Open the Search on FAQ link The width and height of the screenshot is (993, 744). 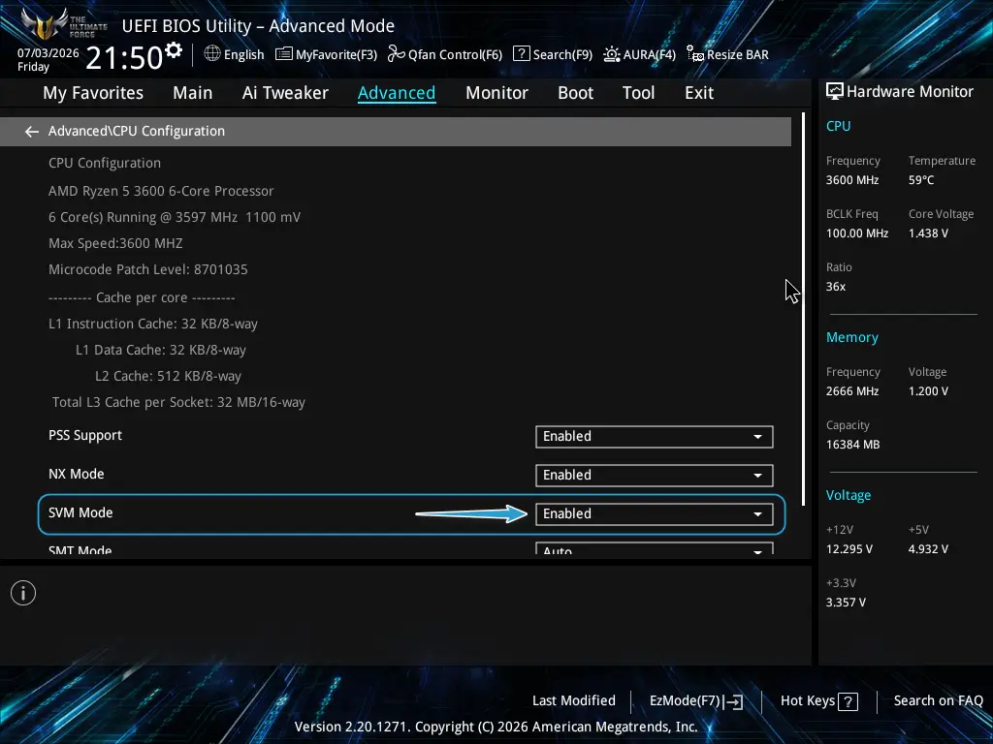click(938, 701)
